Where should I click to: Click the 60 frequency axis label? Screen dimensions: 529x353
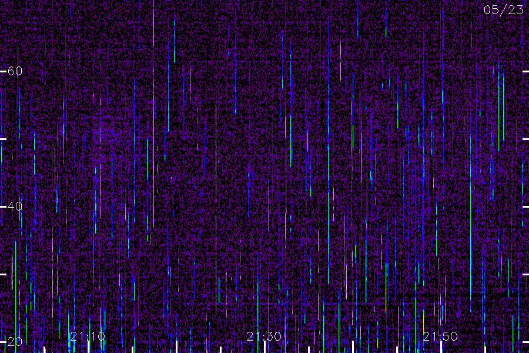pos(15,71)
